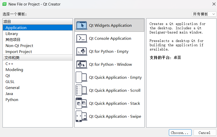Viewport: 217px width, 137px height.
Task: Click the 'Creates a Qt application' description text
Action: click(x=177, y=28)
